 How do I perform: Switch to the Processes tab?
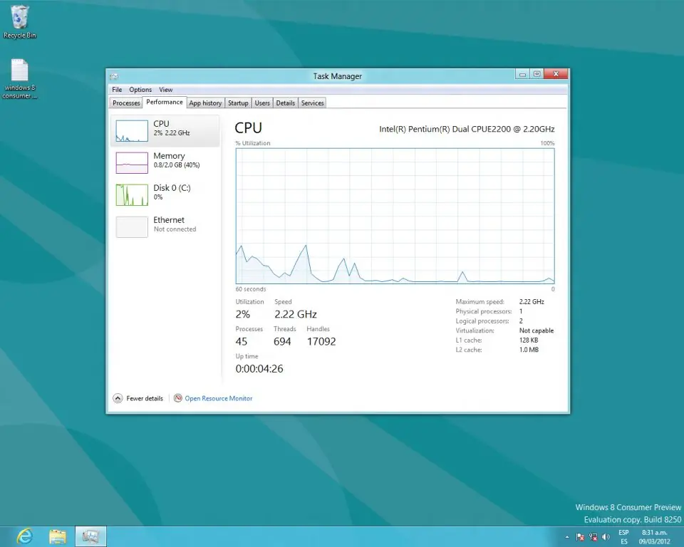(x=126, y=103)
